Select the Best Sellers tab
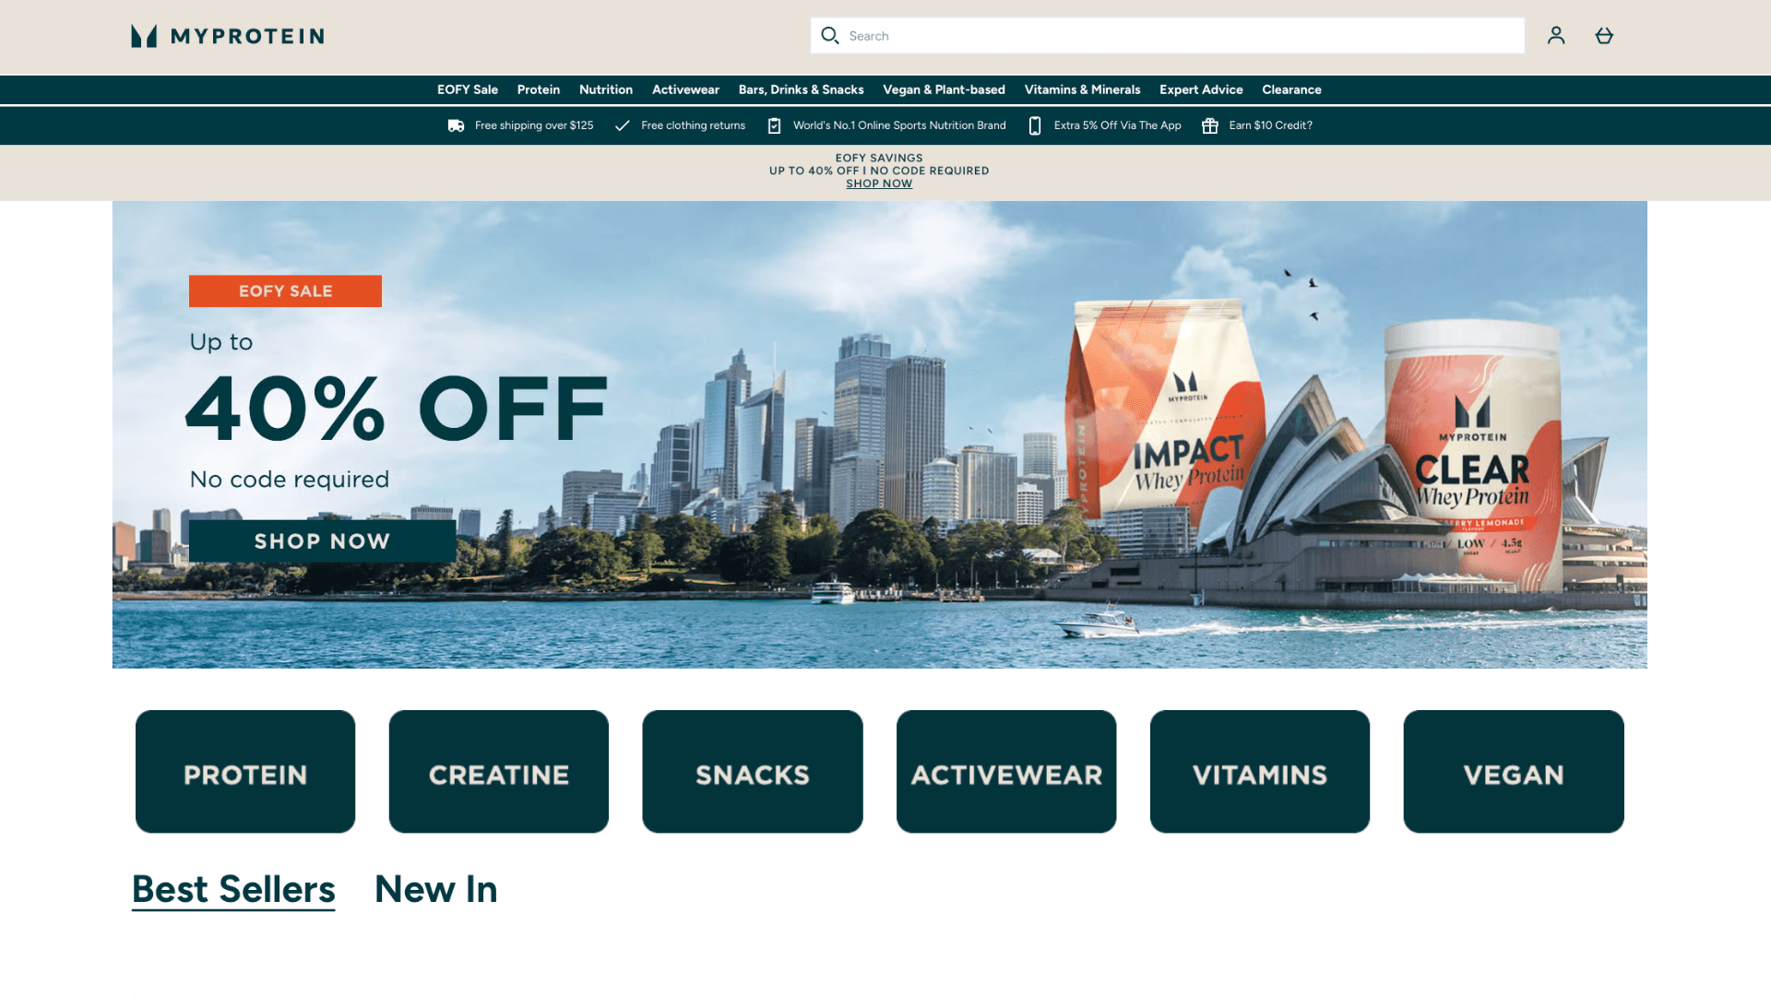Screen dimensions: 1771x996 (233, 889)
